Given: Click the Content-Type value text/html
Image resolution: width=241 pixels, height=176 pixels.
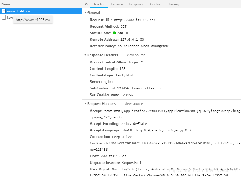Looking at the screenshot, I should tap(125, 75).
